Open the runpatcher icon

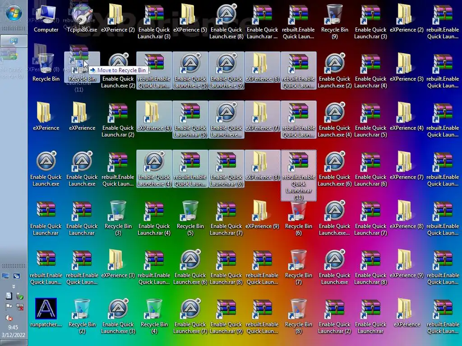46,313
